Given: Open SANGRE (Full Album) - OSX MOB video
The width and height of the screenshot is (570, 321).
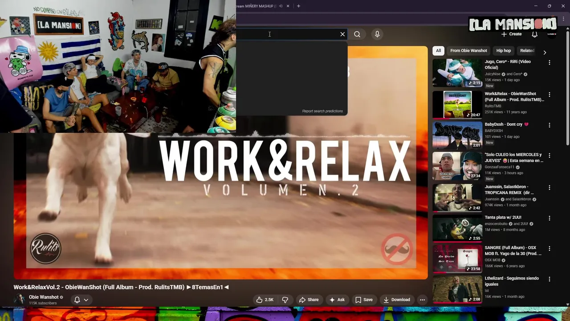Looking at the screenshot, I should point(513,251).
